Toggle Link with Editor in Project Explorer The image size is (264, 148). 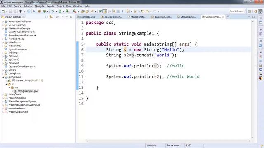point(51,17)
